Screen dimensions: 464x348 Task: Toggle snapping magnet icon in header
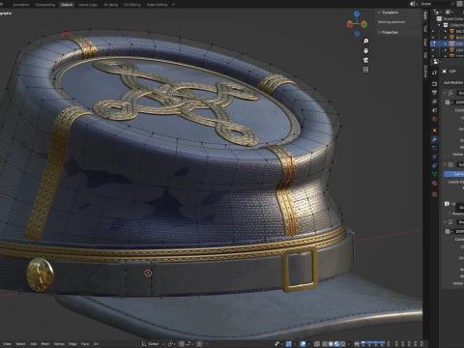tap(182, 344)
